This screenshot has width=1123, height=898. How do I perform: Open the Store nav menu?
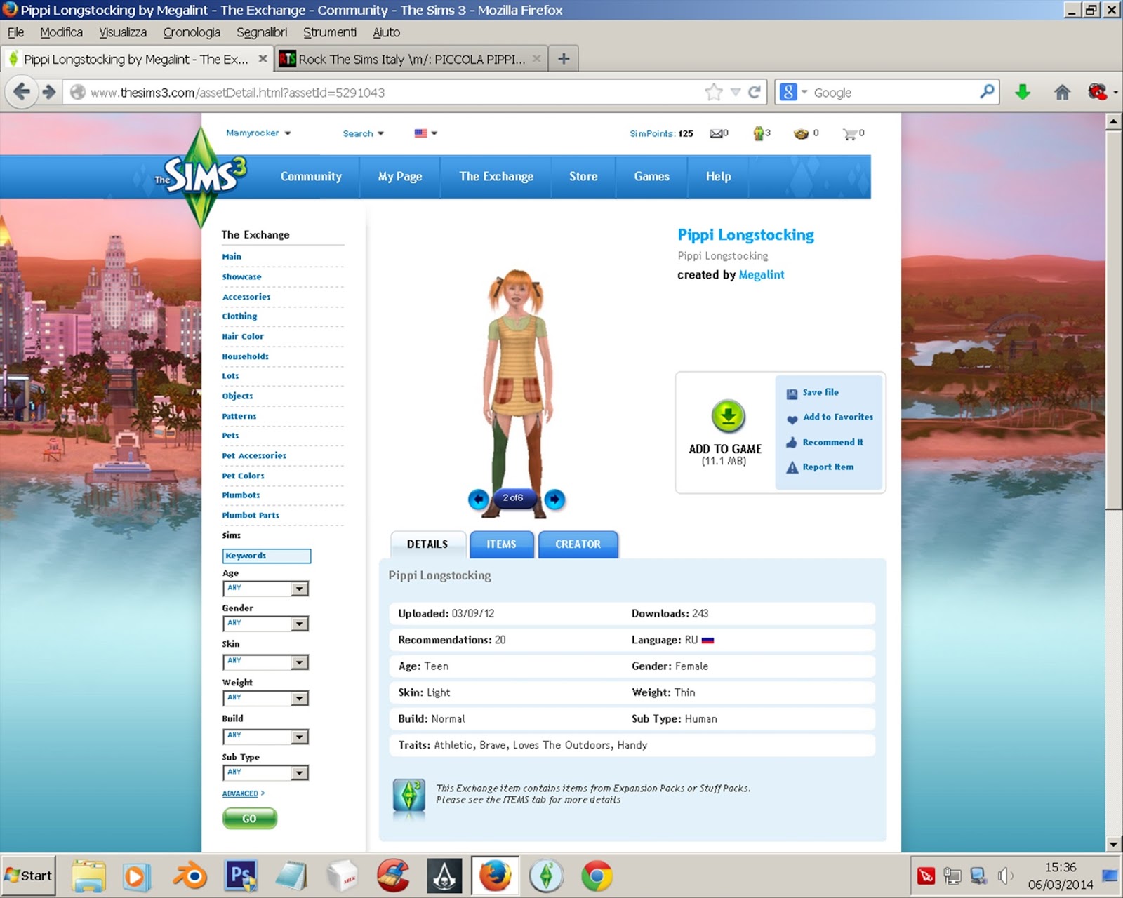click(x=583, y=177)
